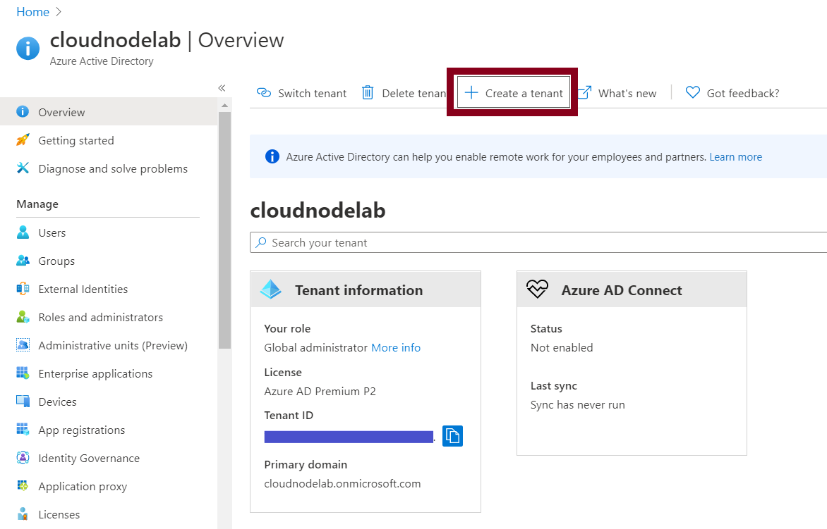Select Getting started in the sidebar
Viewport: 827px width, 529px height.
coord(76,140)
